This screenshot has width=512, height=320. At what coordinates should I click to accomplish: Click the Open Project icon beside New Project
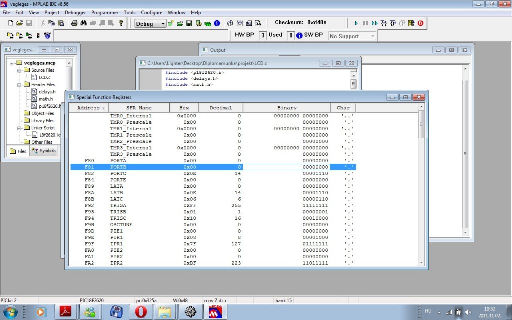(180, 23)
